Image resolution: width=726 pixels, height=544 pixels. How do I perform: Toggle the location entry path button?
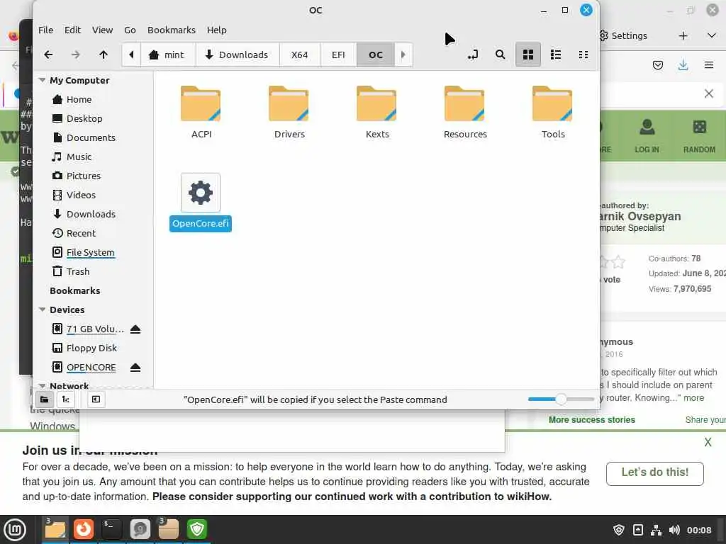473,55
